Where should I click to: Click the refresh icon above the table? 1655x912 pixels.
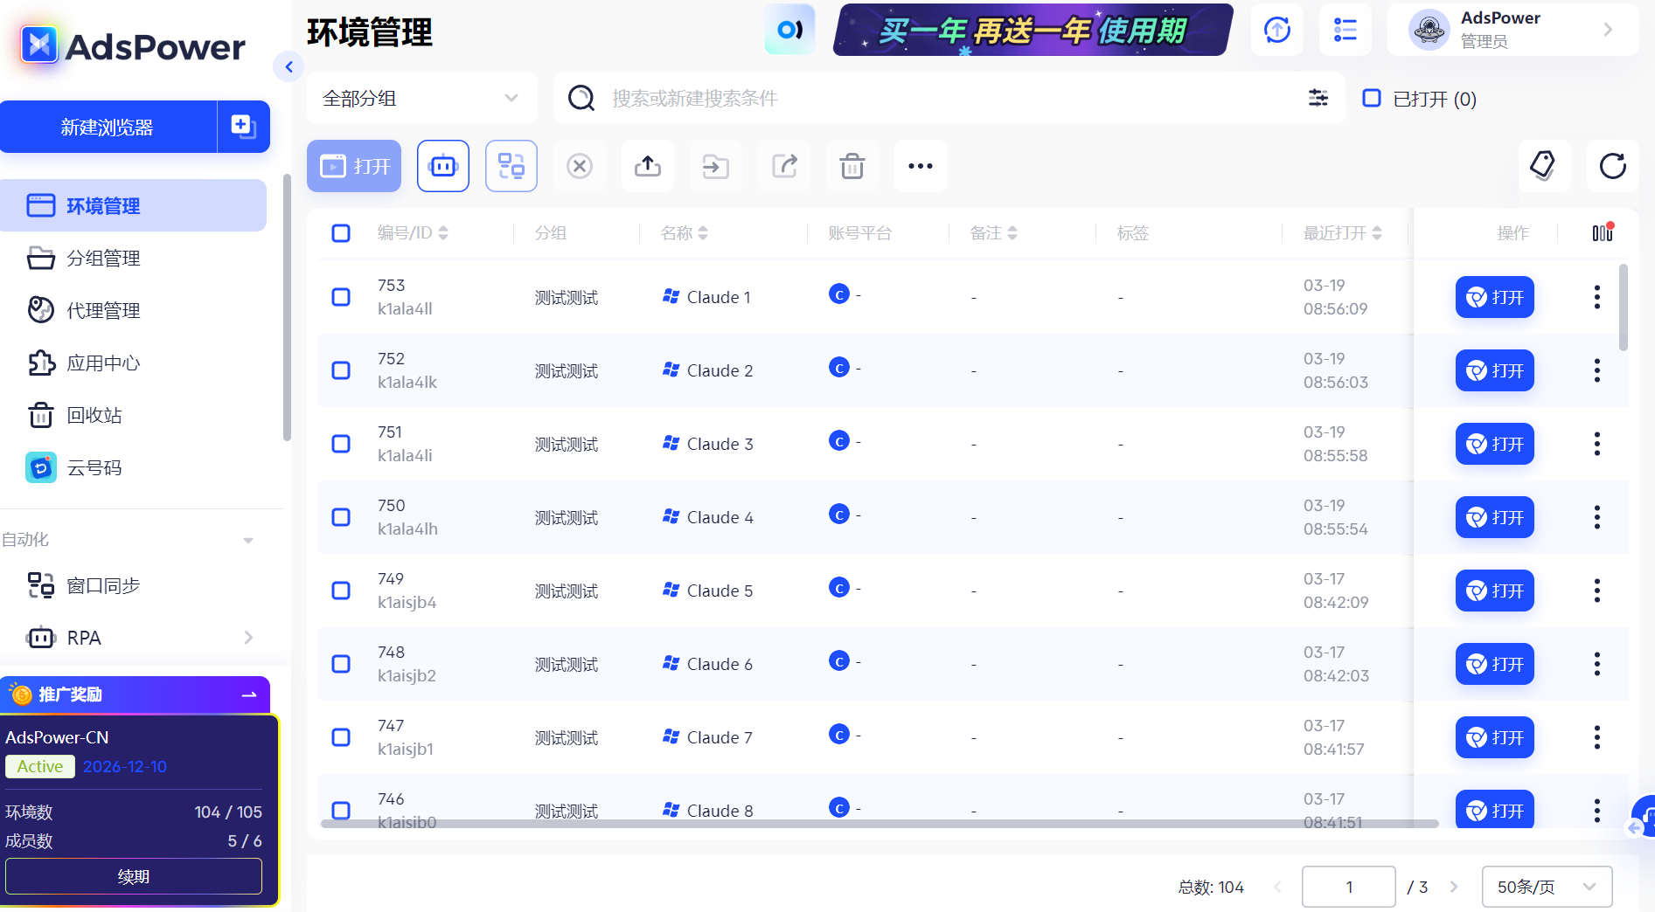click(1613, 167)
